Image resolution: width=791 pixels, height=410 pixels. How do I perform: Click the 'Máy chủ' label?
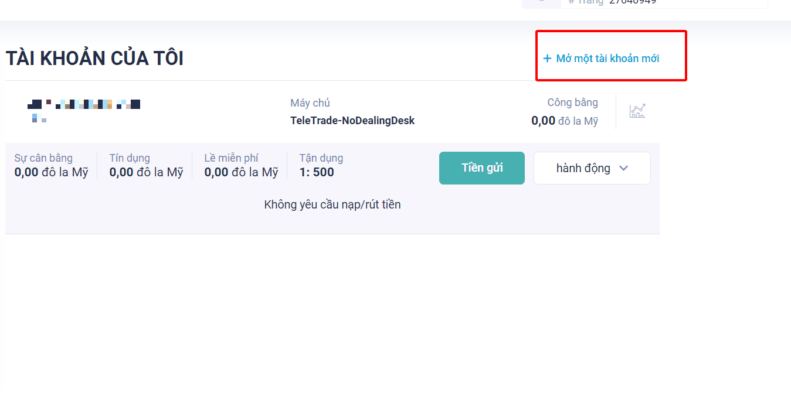point(310,103)
